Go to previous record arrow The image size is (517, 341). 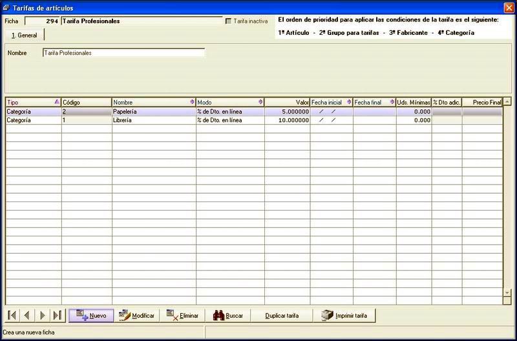point(27,315)
